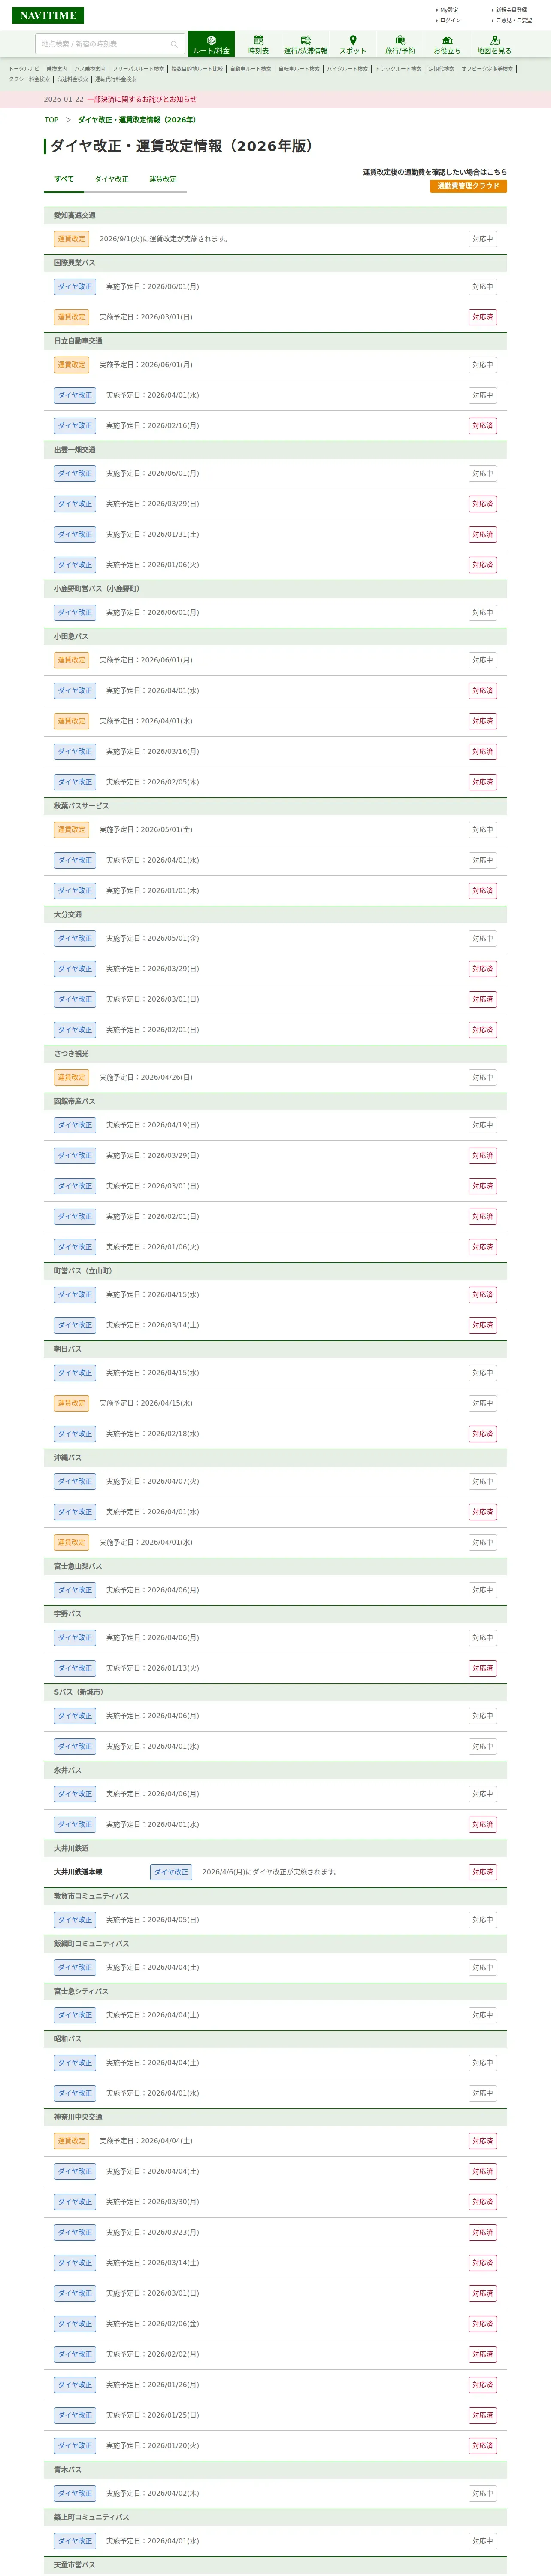Open the トータルナビ sub-menu link
551x2576 pixels.
24,69
